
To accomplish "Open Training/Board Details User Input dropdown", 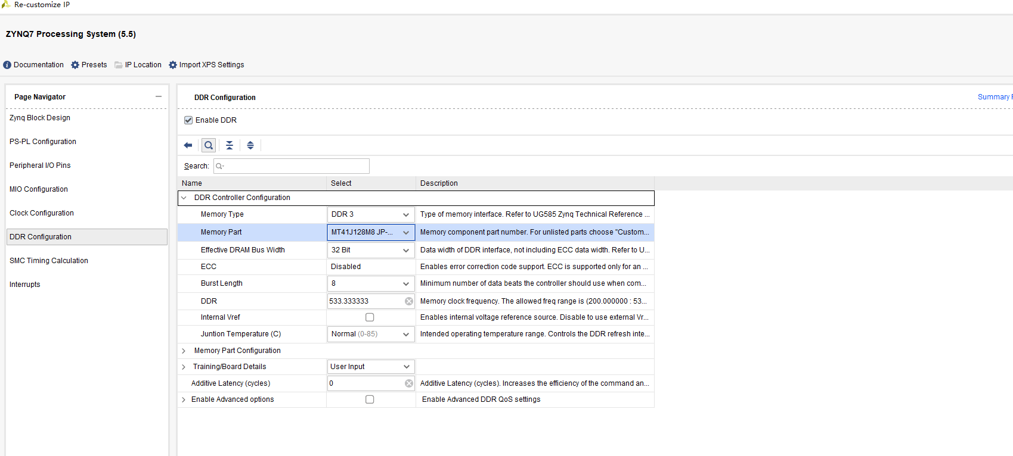I will (371, 367).
